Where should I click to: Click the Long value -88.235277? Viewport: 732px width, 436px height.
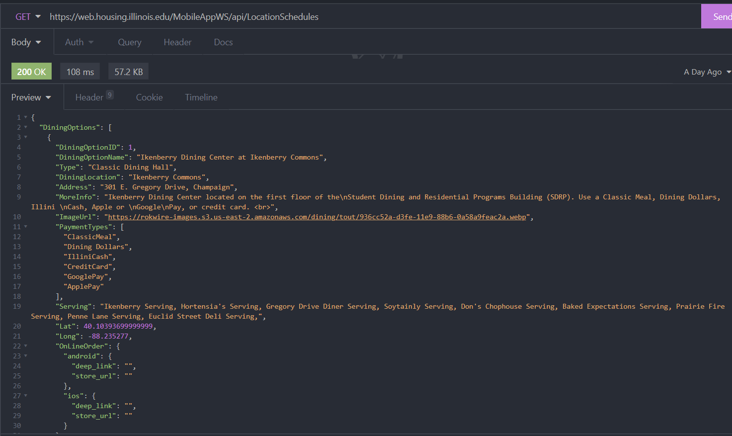[x=108, y=336]
